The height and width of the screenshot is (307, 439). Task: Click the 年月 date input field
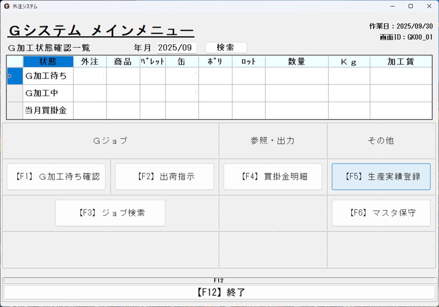[x=177, y=48]
